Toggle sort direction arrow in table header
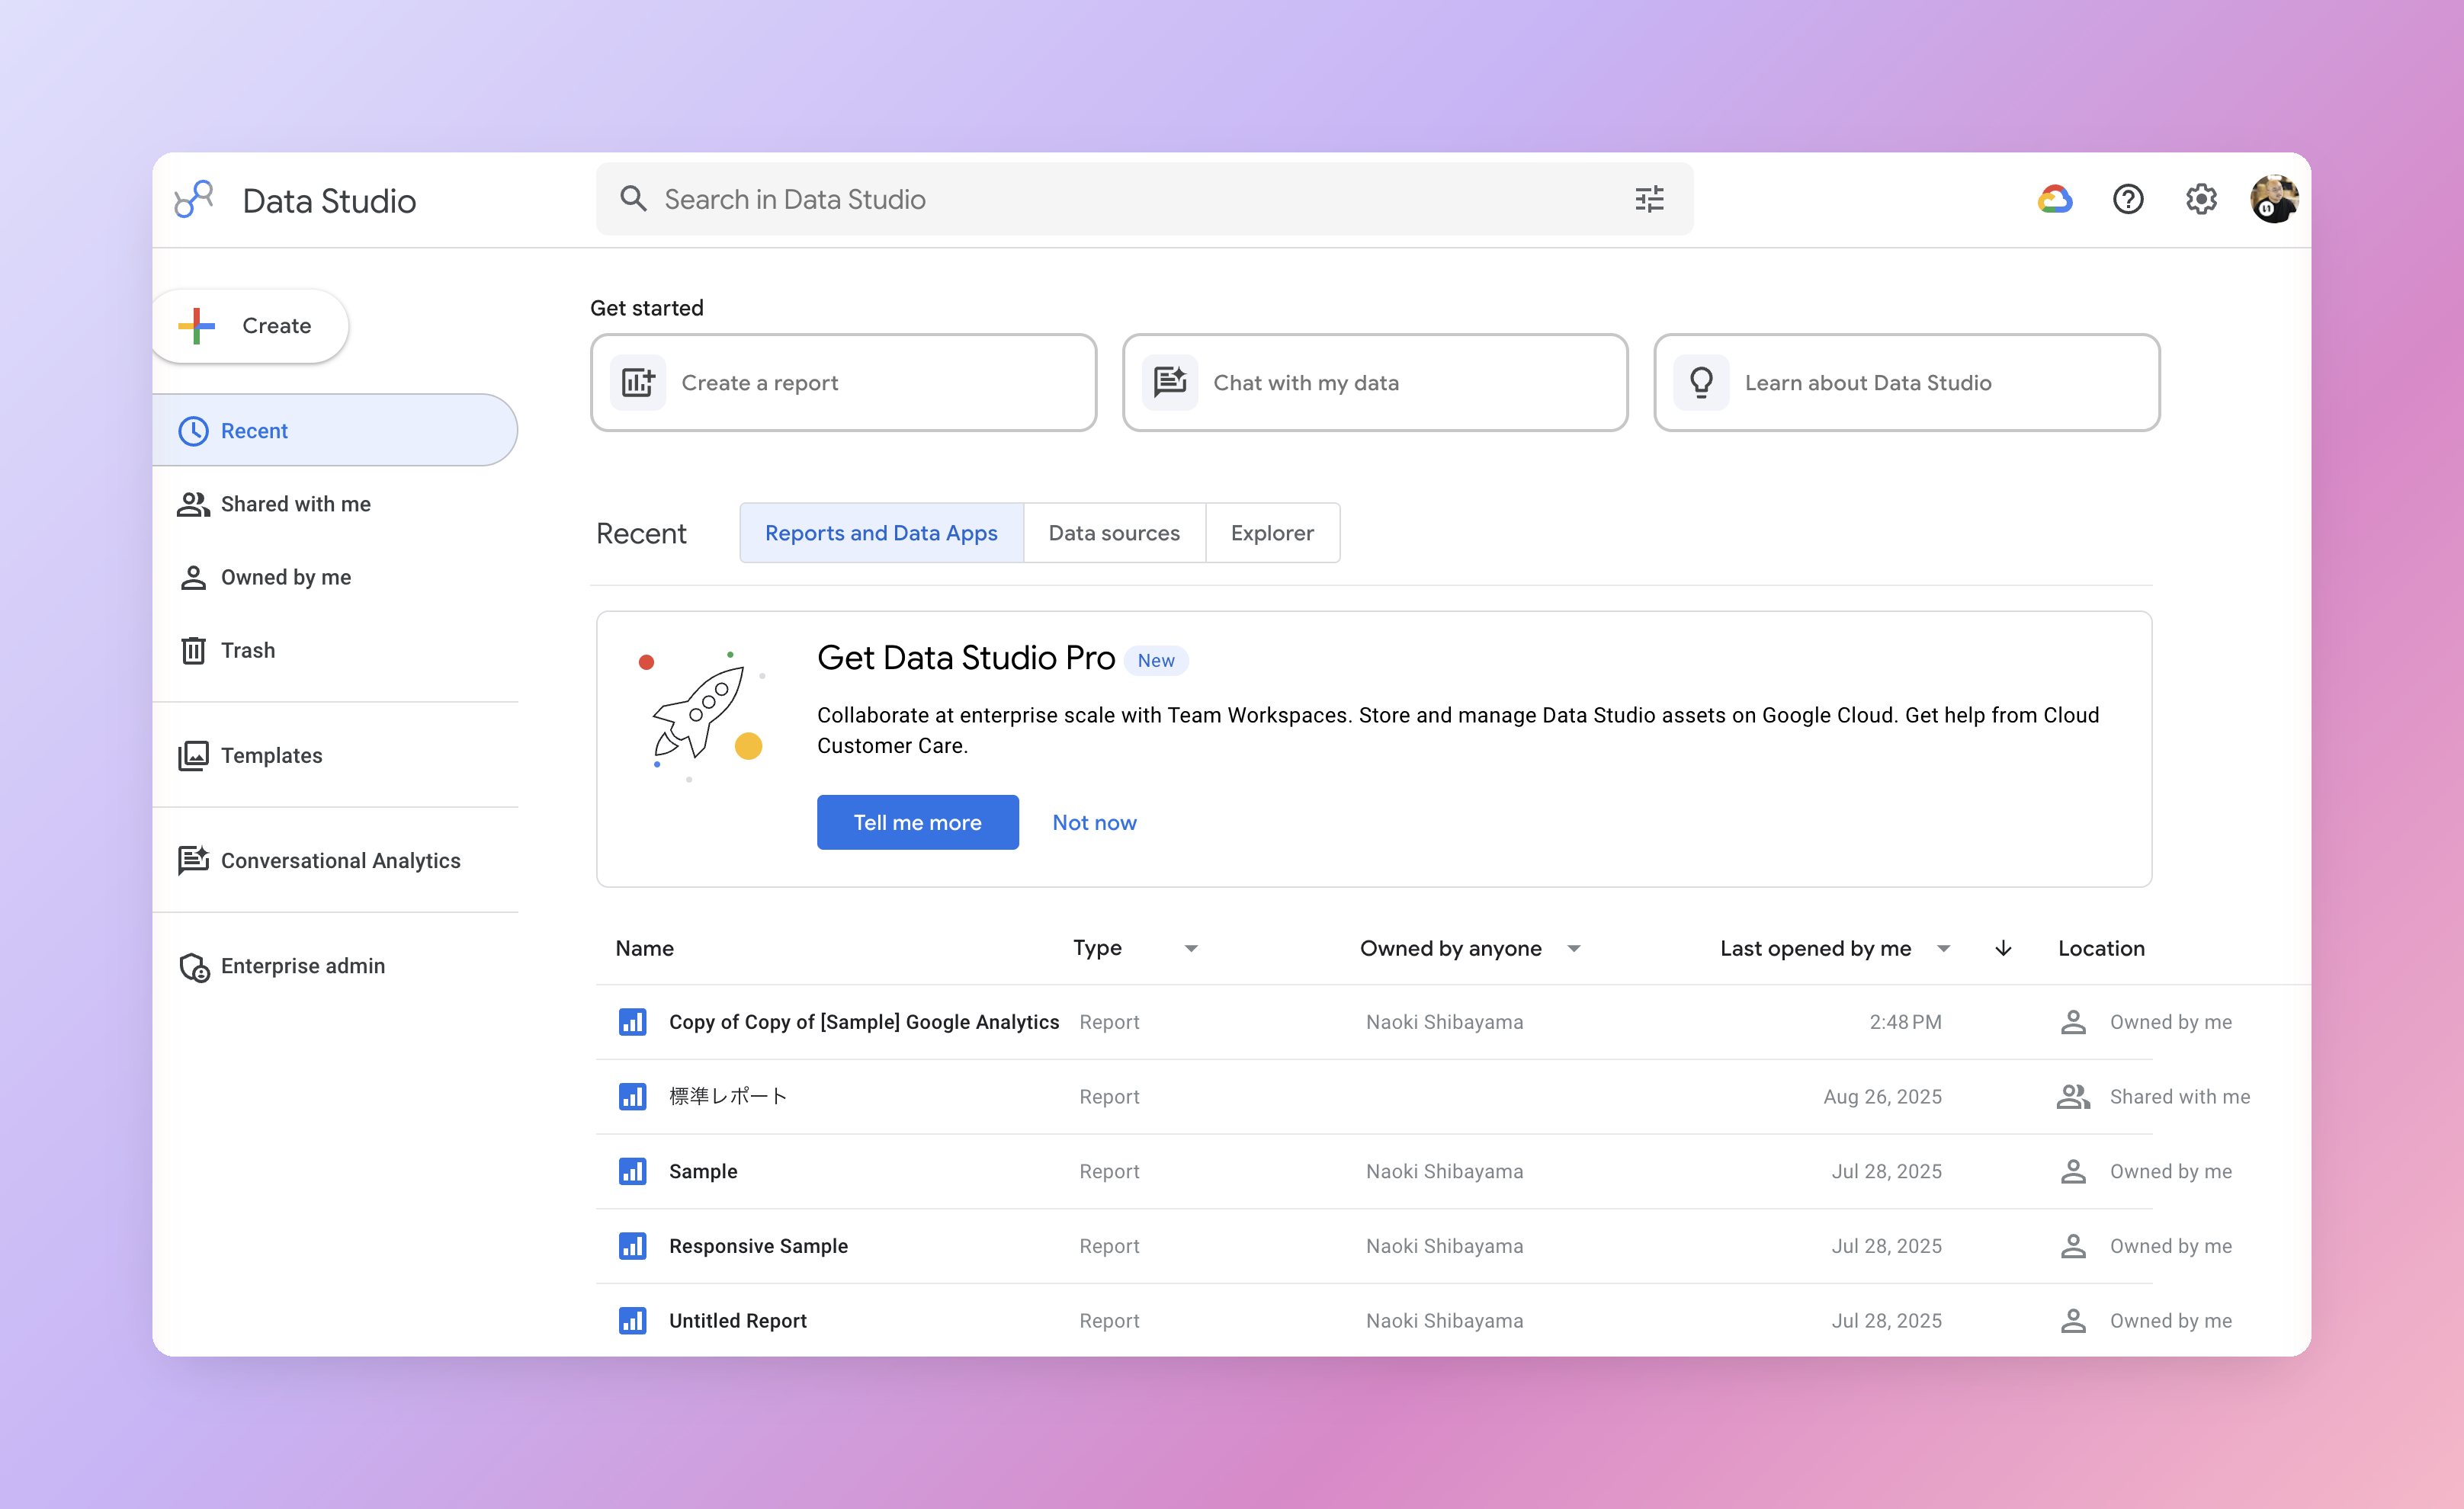 [x=2003, y=948]
